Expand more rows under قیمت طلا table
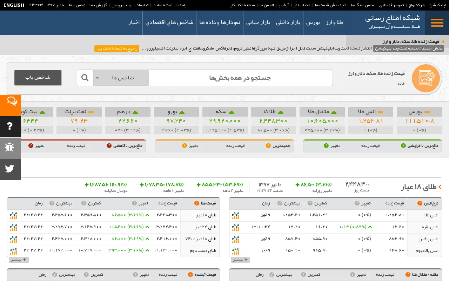This screenshot has width=449, height=281. 19,260
